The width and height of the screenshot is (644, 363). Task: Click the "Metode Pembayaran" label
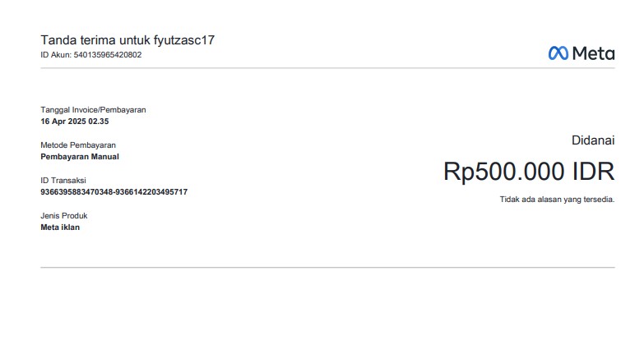78,145
